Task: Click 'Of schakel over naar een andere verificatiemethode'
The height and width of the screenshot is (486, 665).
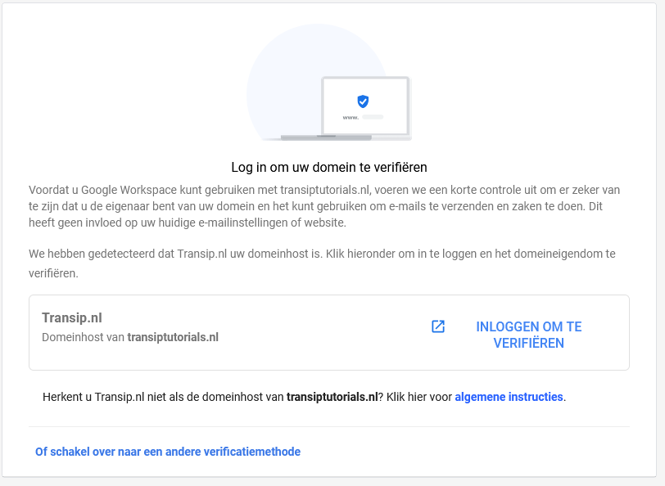Action: (168, 452)
